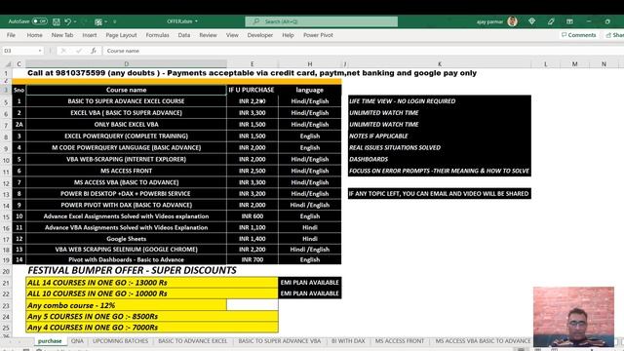Click the Microsoft premium diamond icon
The height and width of the screenshot is (351, 624).
point(531,21)
